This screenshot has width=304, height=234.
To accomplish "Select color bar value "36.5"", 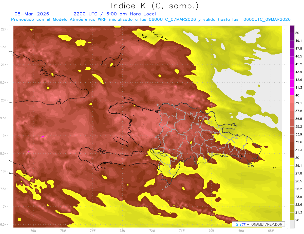I will (299, 119).
